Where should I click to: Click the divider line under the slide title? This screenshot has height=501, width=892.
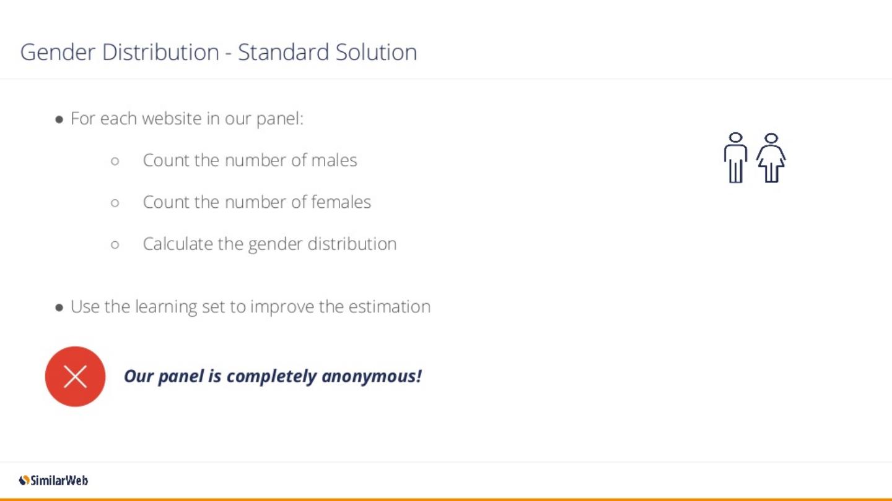tap(446, 79)
